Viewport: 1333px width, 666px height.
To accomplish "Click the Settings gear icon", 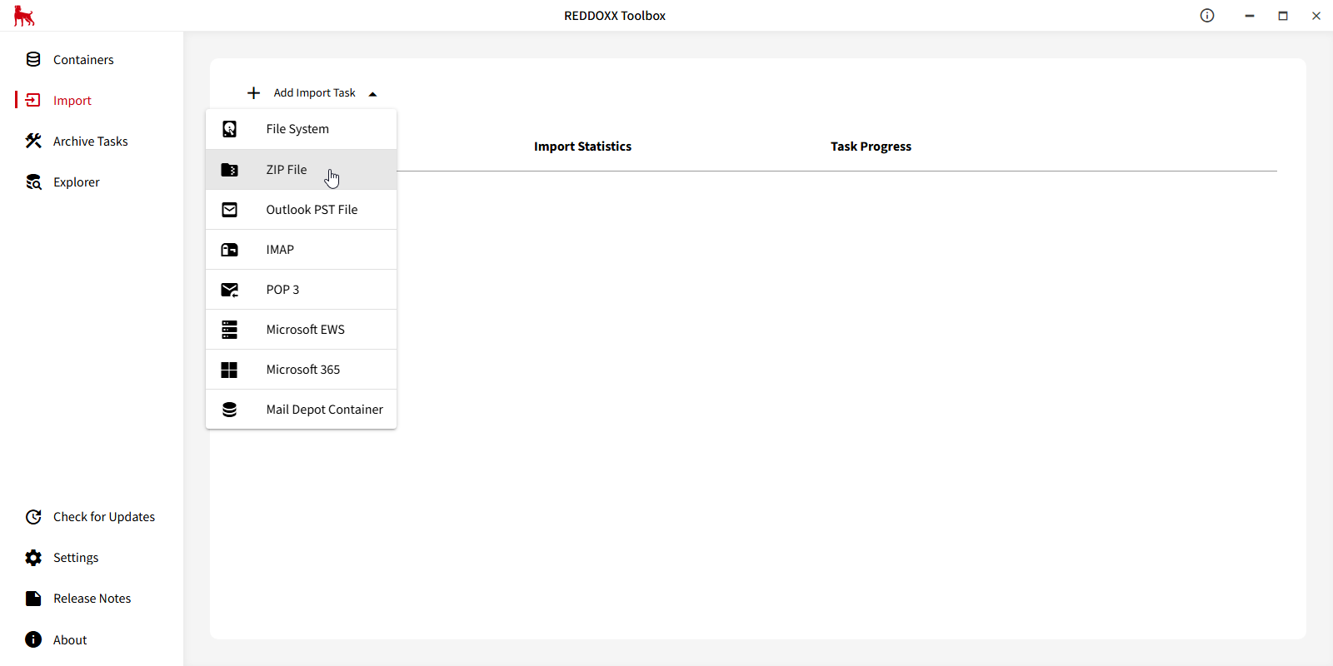I will (x=33, y=558).
